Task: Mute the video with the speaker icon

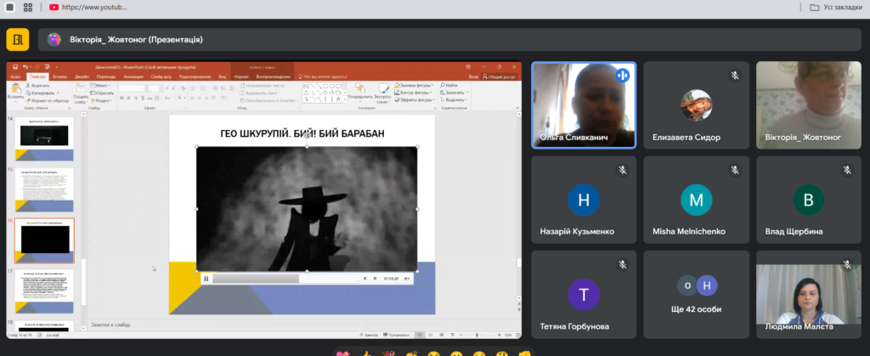Action: tap(406, 278)
